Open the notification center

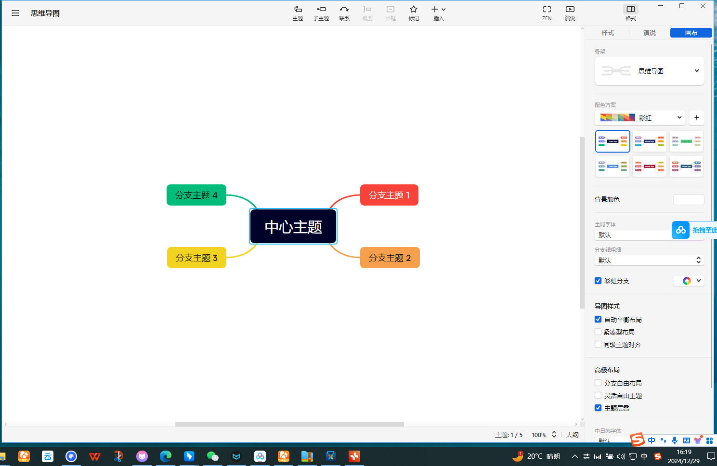pyautogui.click(x=711, y=456)
